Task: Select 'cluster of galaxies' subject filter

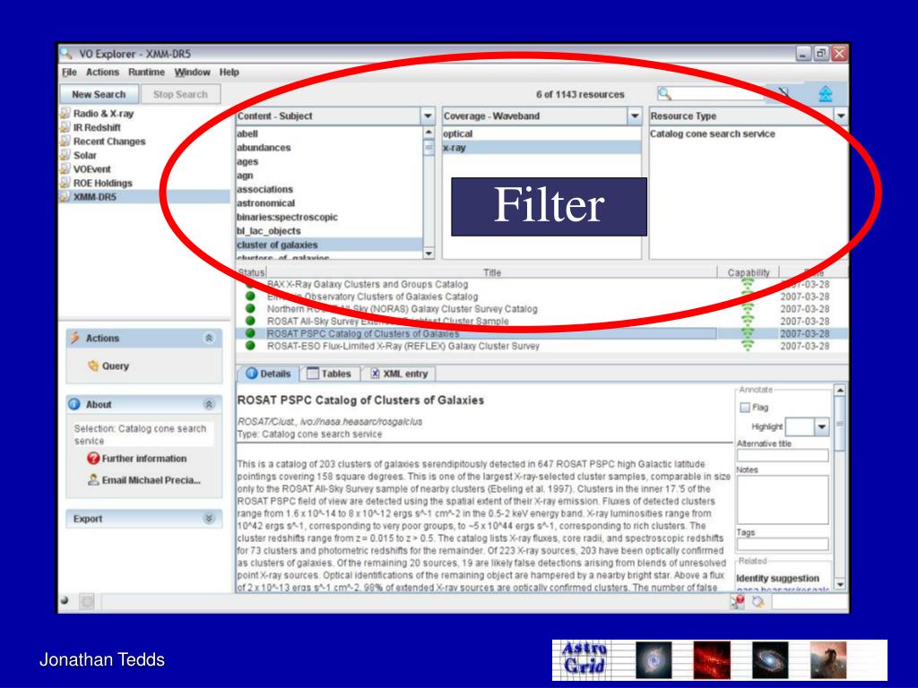Action: pos(328,245)
